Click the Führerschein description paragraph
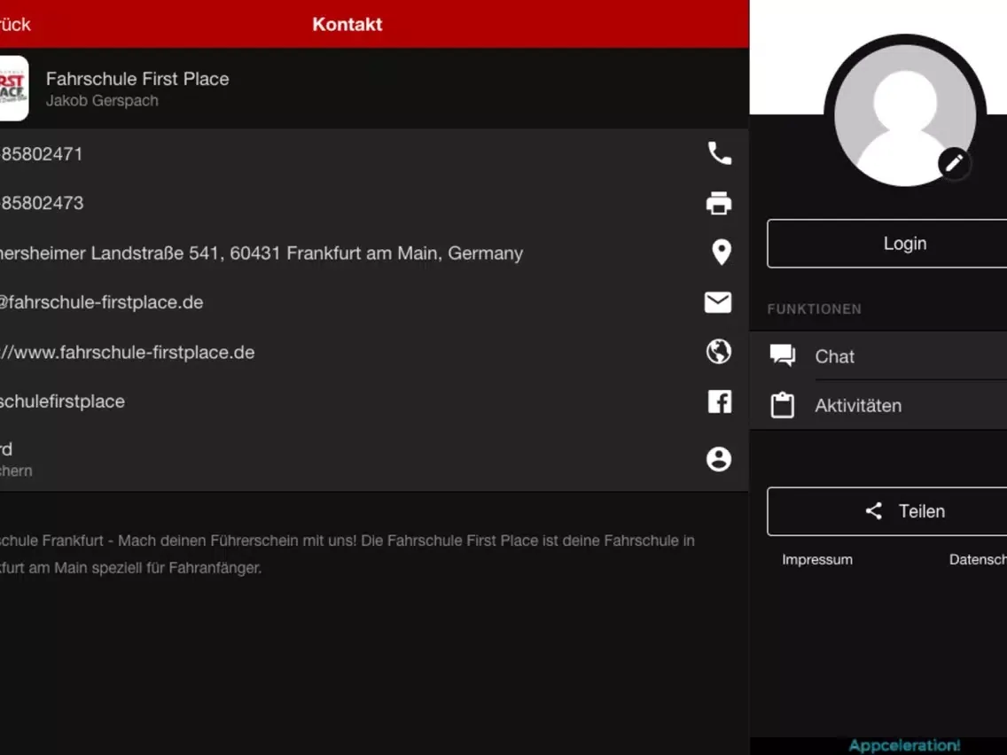1007x755 pixels. click(347, 554)
